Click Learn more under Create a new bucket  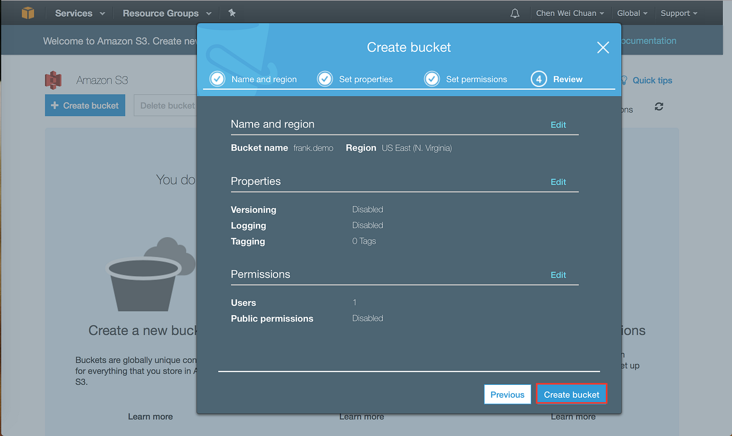pyautogui.click(x=151, y=417)
